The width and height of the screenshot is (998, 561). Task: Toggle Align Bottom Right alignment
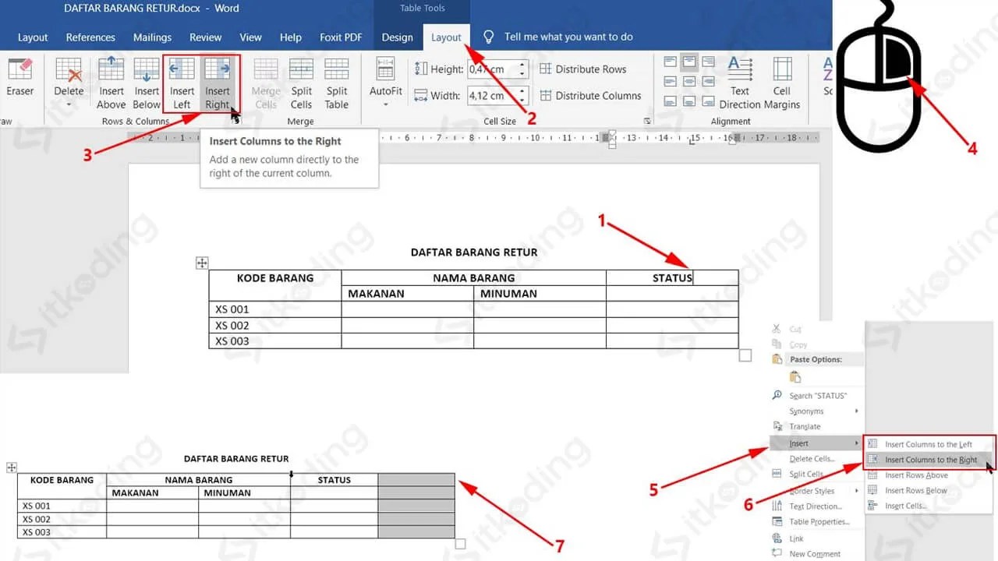pyautogui.click(x=706, y=101)
